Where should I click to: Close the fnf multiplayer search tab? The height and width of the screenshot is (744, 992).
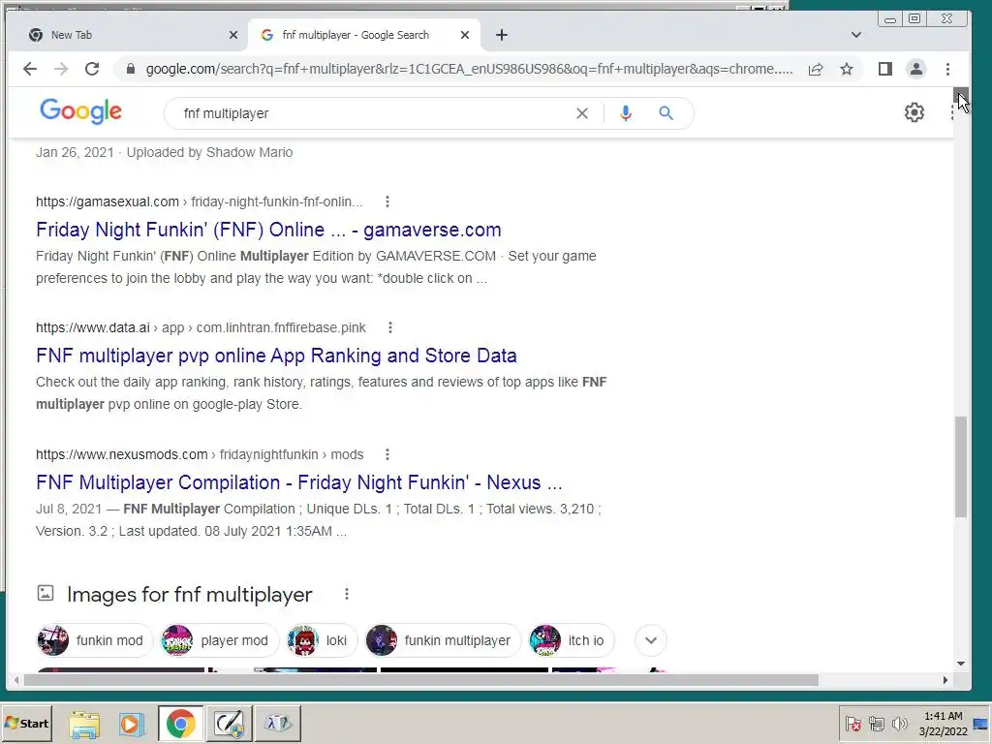(x=464, y=35)
